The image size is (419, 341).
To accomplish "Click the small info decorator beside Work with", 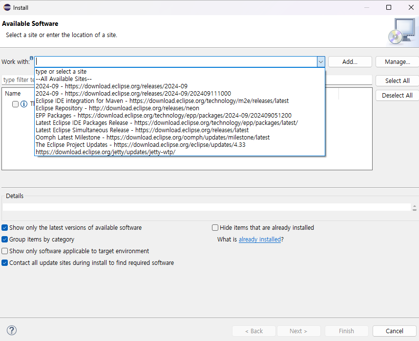I will tap(32, 58).
